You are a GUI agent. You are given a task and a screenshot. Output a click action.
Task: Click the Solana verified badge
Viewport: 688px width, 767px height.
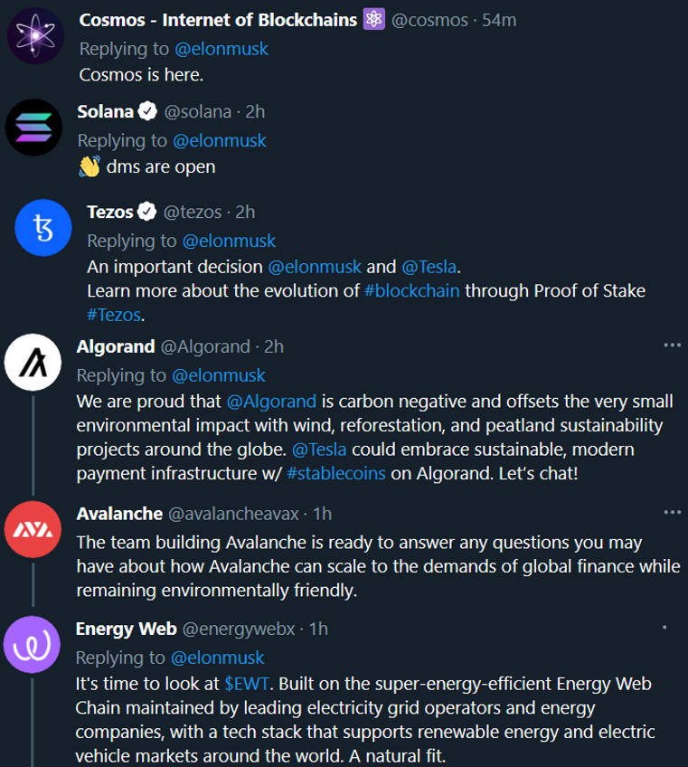point(147,111)
